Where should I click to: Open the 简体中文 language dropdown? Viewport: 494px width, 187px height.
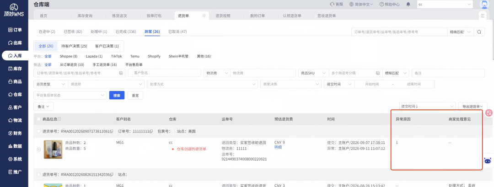pyautogui.click(x=361, y=5)
